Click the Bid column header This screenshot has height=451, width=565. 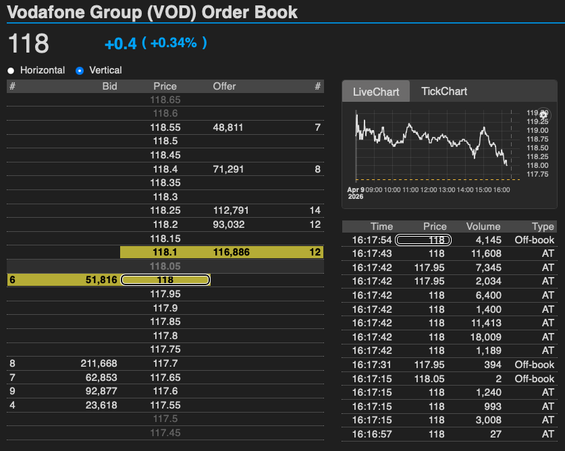[x=109, y=86]
